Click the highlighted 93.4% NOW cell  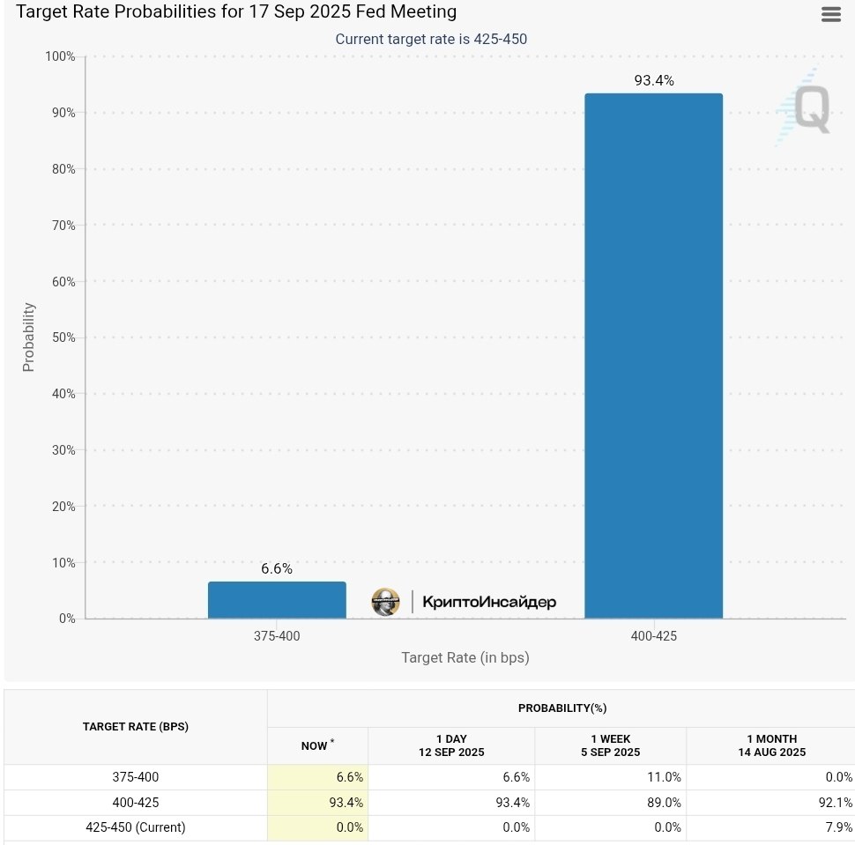click(x=318, y=803)
